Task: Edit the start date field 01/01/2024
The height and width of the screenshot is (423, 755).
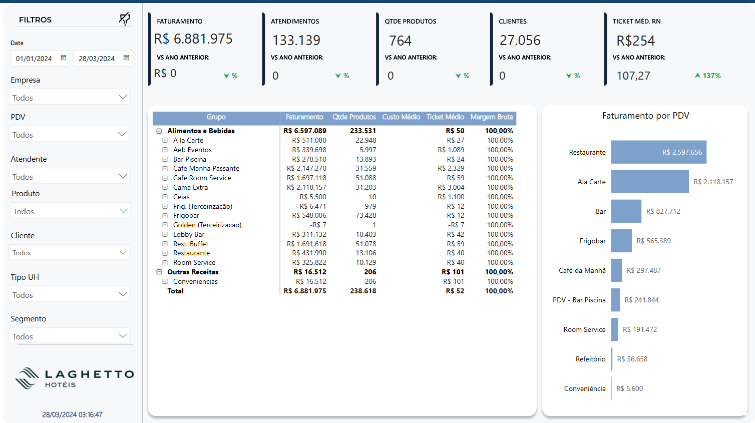Action: tap(40, 59)
